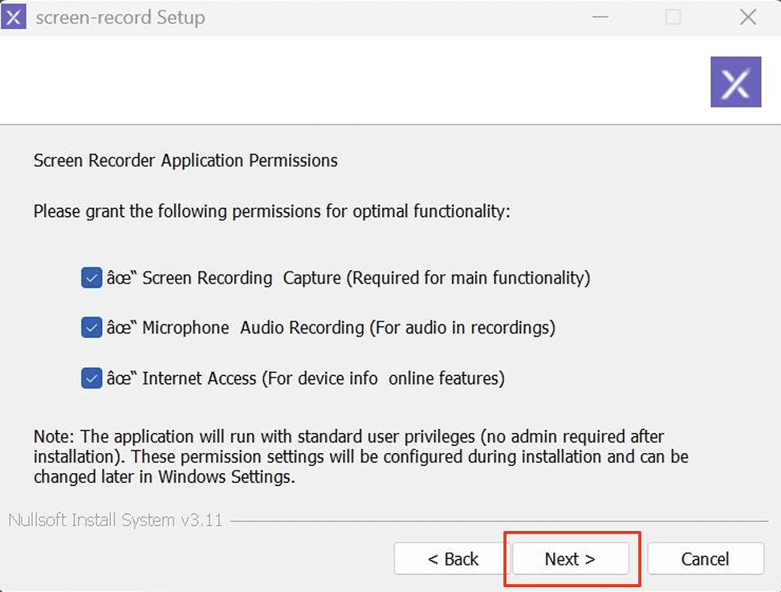781x592 pixels.
Task: Click the Screen Recording Capture label text
Action: (x=348, y=278)
